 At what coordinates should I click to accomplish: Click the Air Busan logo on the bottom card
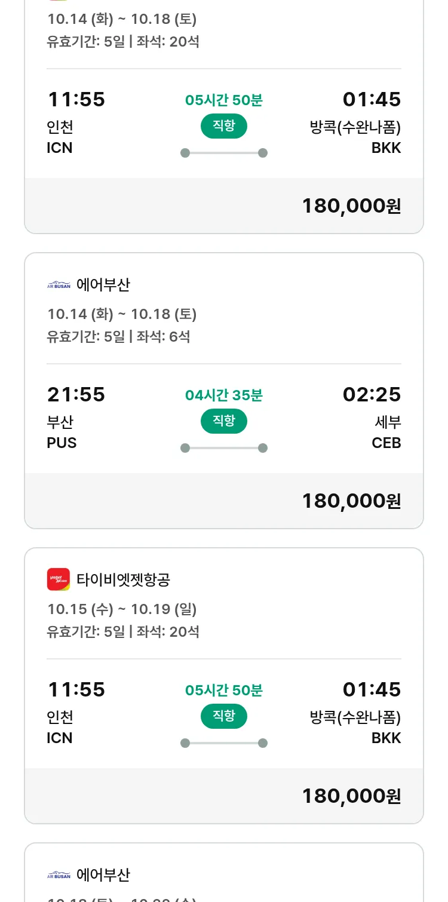pos(59,875)
